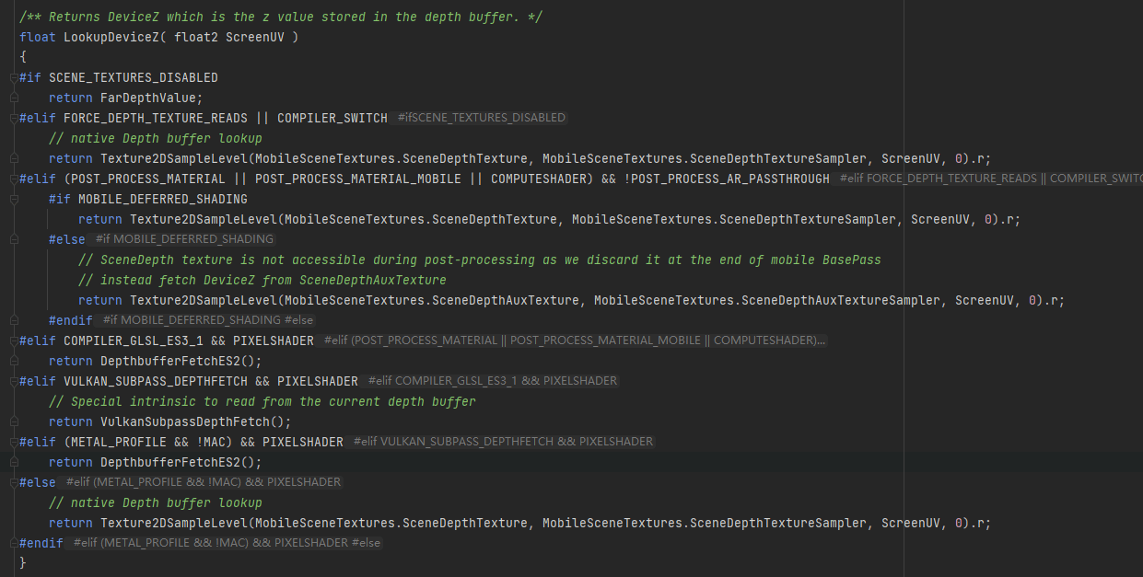Collapse the #elif METAL_PROFILE fold marker

click(x=12, y=442)
